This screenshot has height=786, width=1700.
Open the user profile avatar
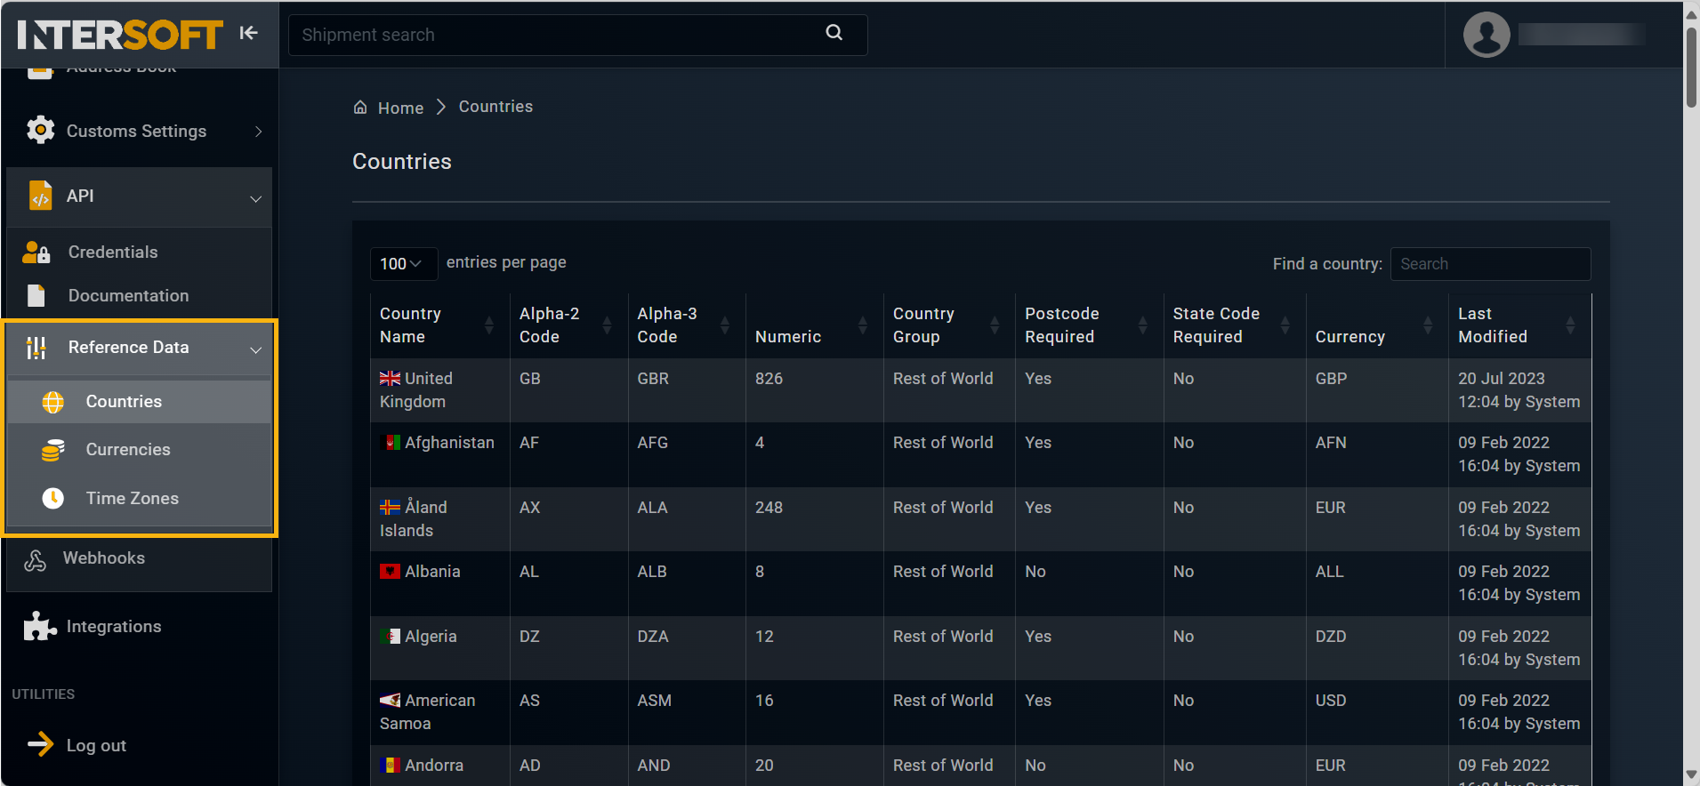1486,35
